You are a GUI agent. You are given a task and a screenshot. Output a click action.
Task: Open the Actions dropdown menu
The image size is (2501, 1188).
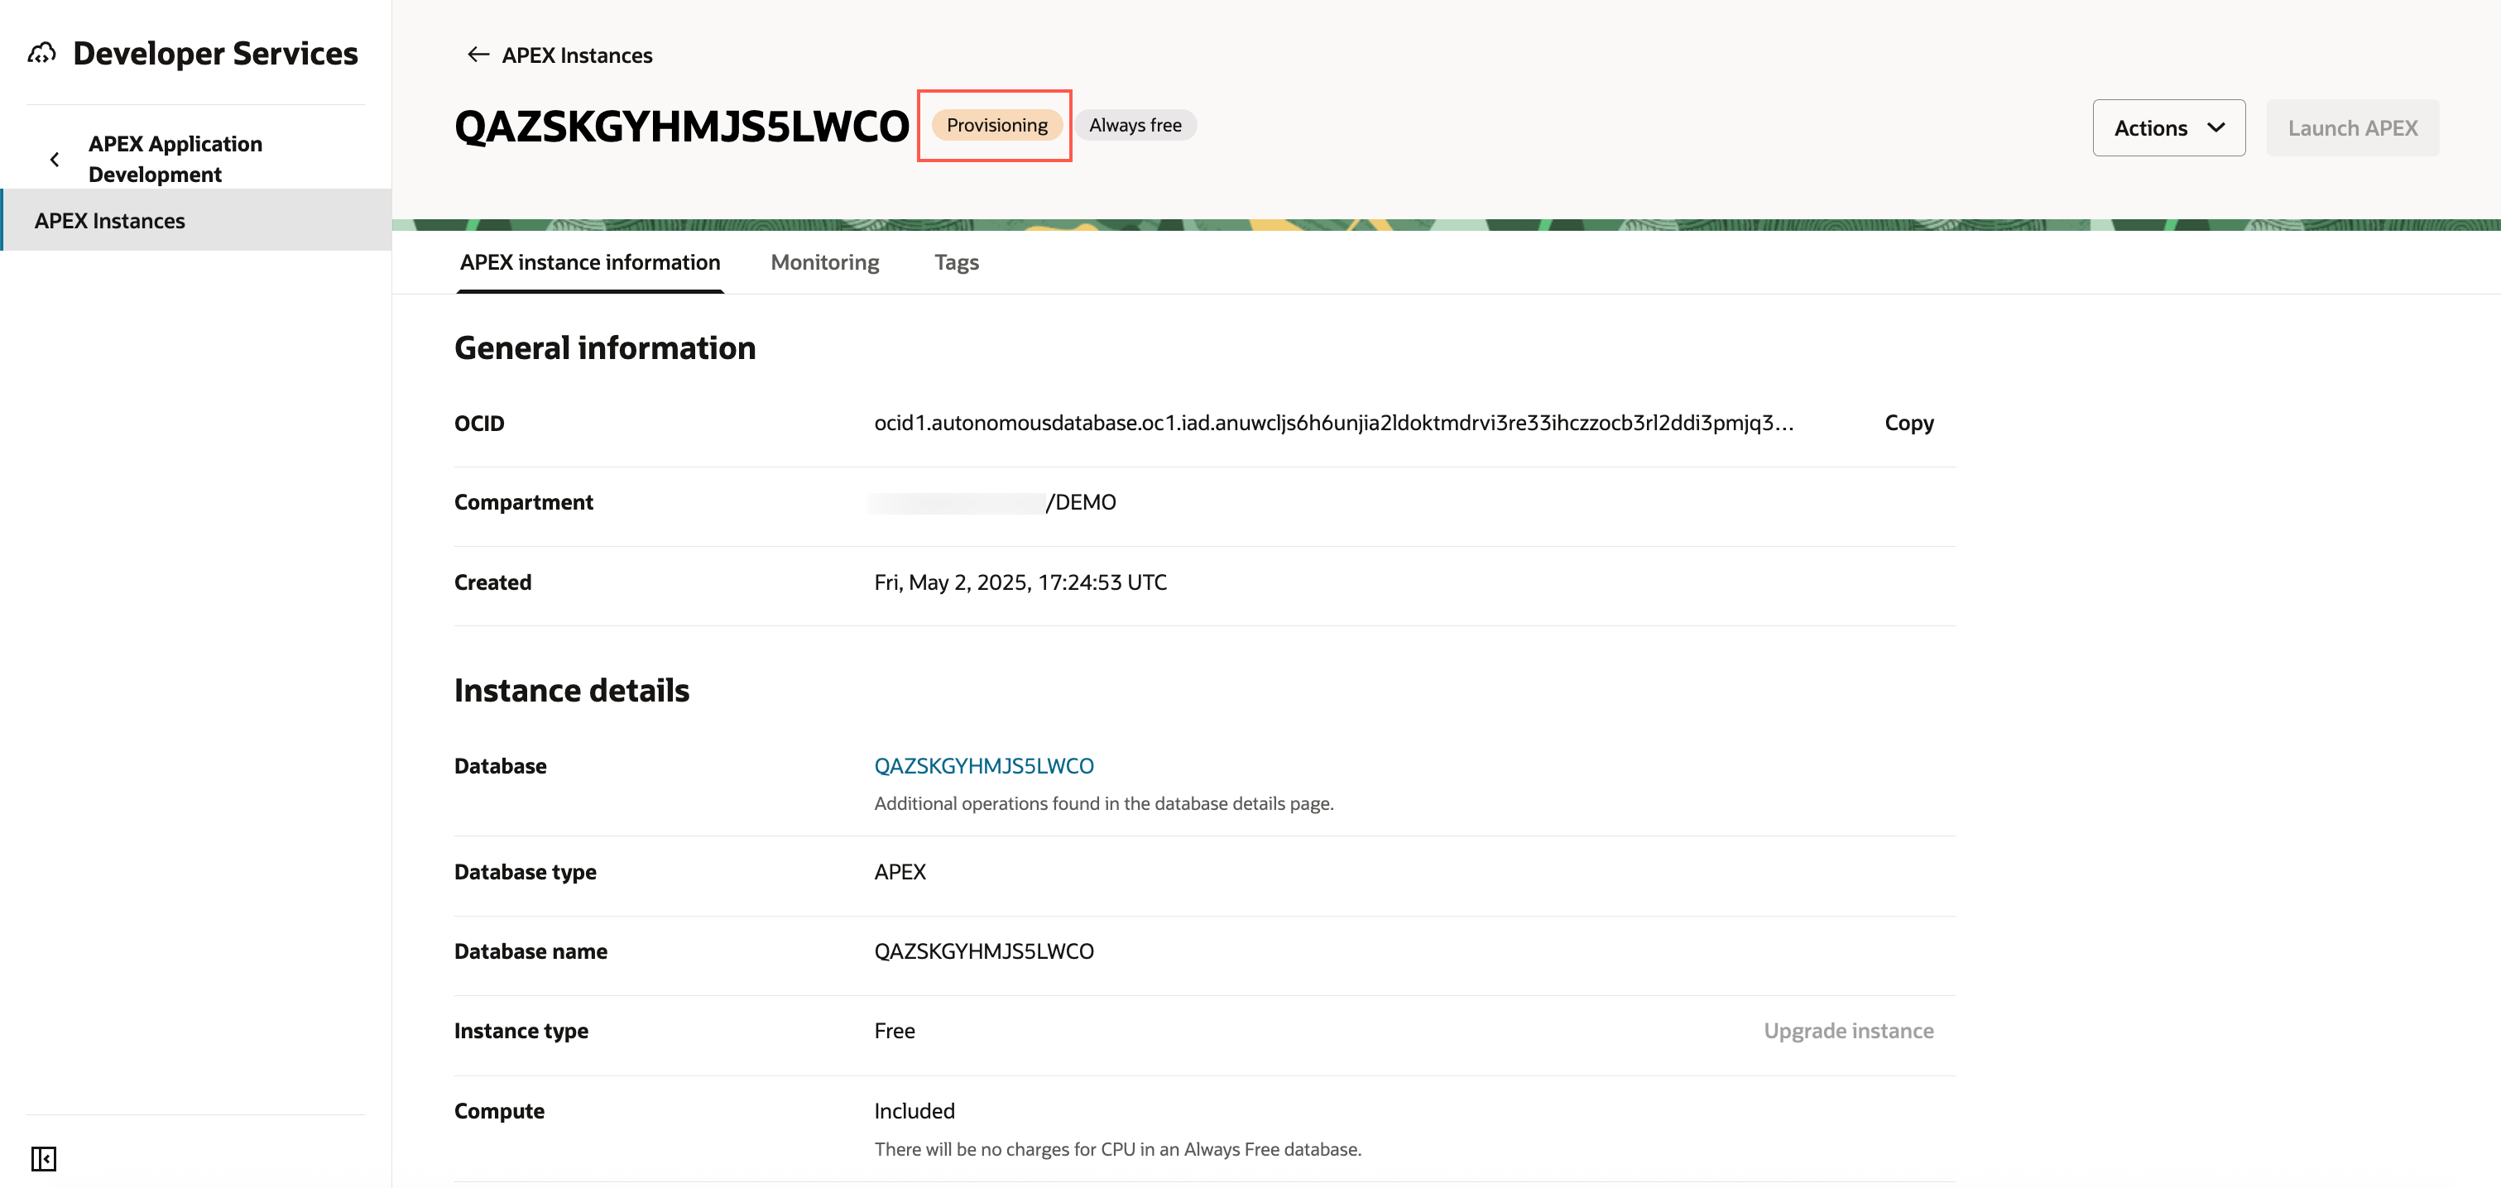[x=2167, y=128]
